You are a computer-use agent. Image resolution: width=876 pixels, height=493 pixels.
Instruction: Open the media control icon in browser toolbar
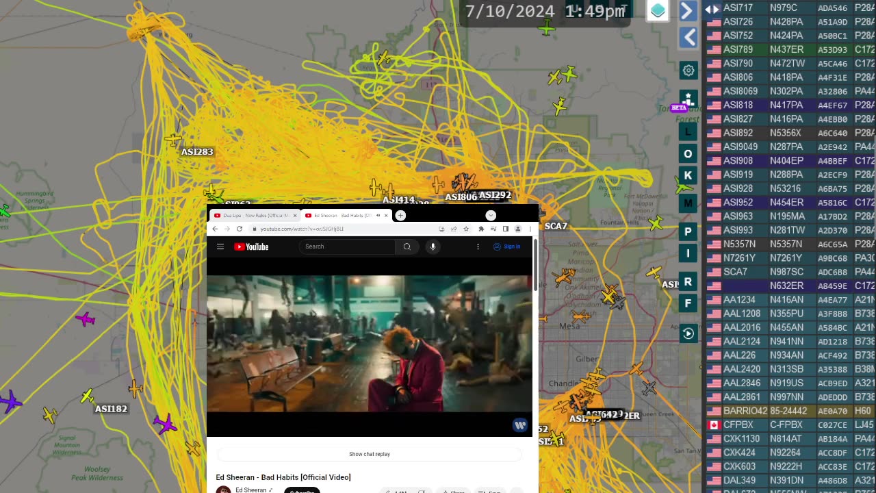pos(493,229)
